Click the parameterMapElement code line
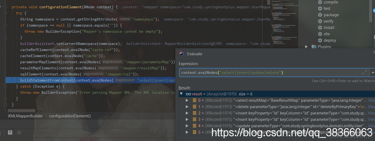Screen dimensions: 375x141 pyautogui.click(x=98, y=62)
